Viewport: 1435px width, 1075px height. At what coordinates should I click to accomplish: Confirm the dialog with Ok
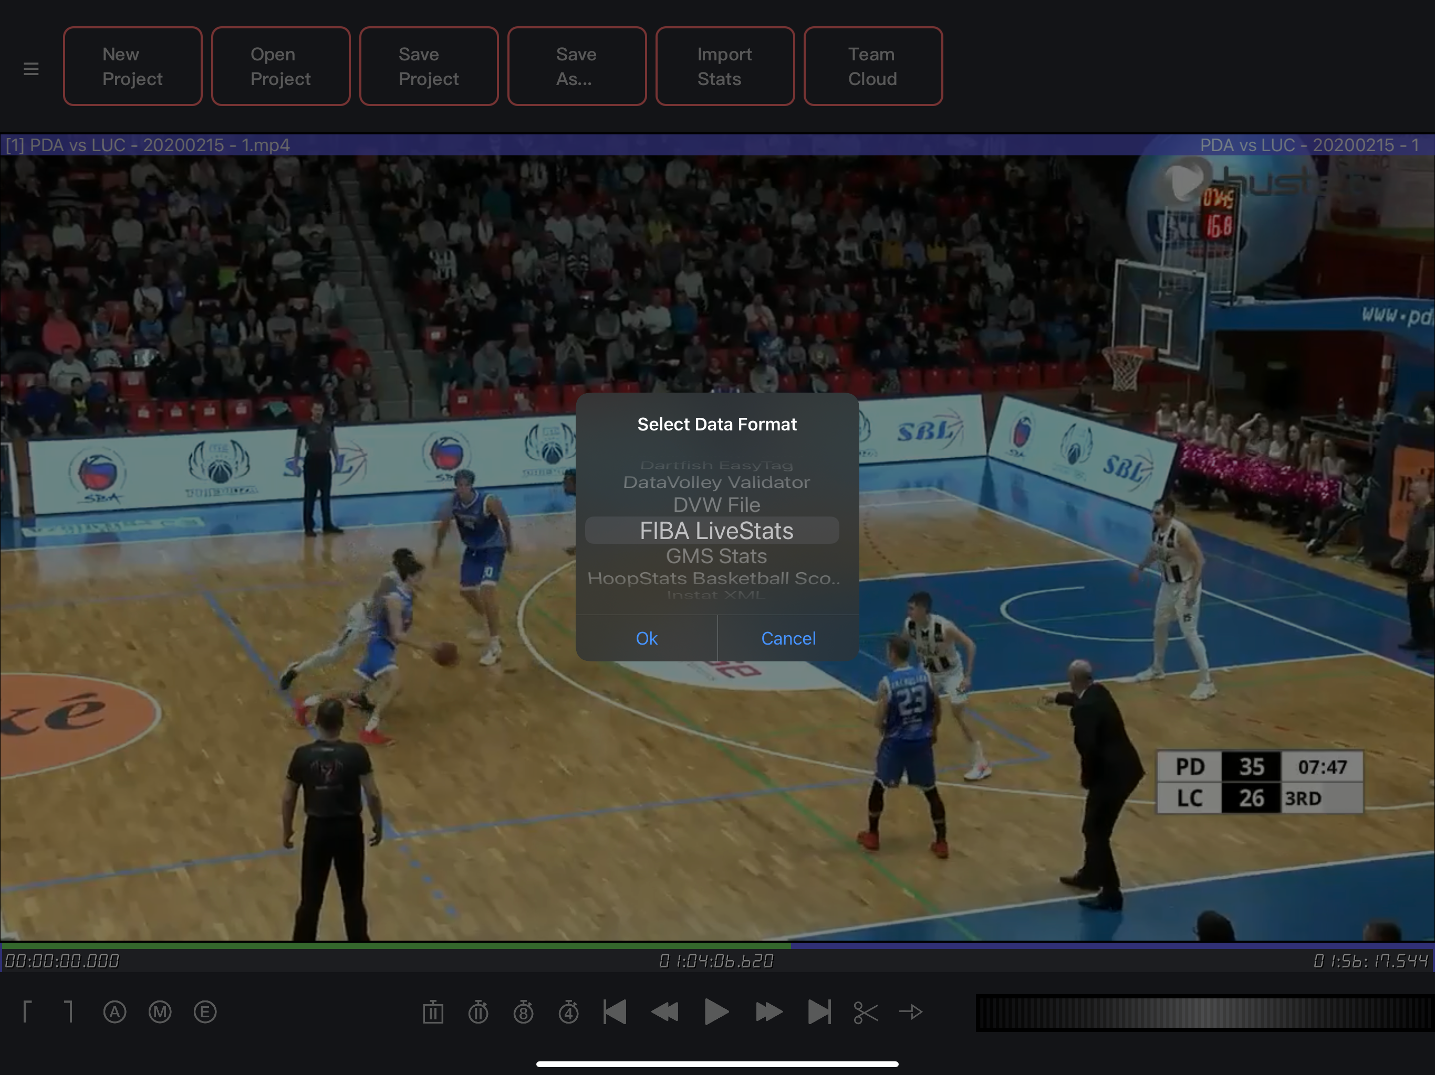646,639
